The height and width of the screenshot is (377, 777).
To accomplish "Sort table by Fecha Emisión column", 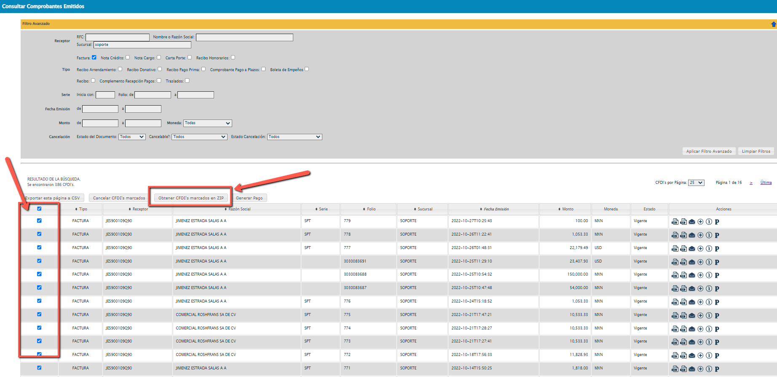I will pyautogui.click(x=496, y=209).
